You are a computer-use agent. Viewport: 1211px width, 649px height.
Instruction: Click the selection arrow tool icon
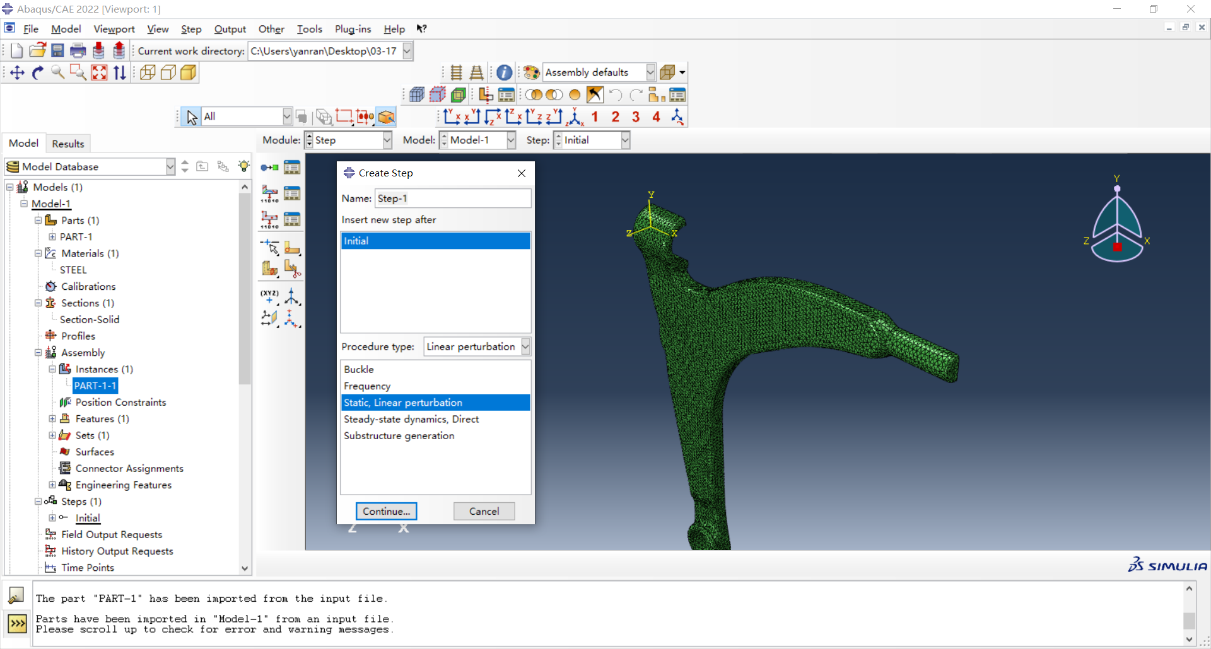click(191, 117)
